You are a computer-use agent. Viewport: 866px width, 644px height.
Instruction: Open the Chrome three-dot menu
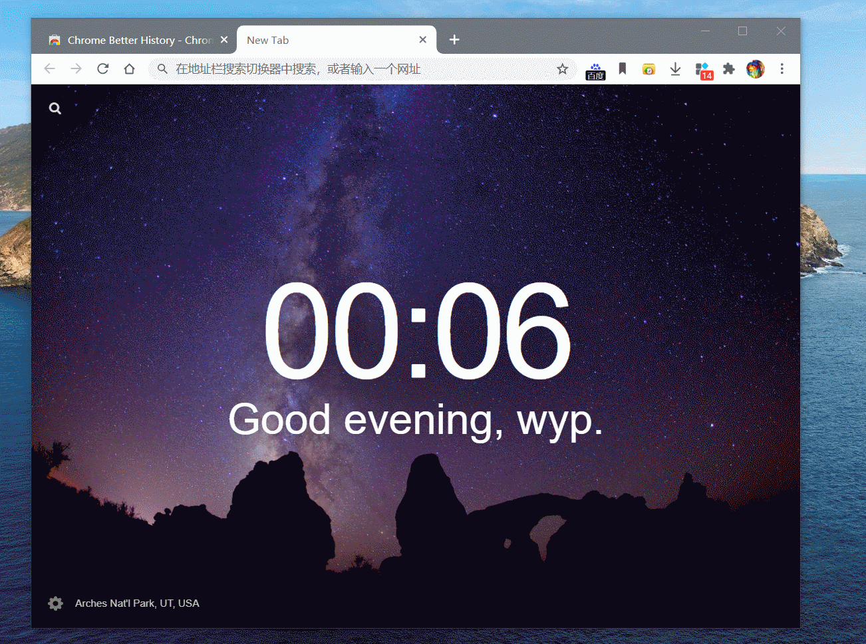point(782,68)
